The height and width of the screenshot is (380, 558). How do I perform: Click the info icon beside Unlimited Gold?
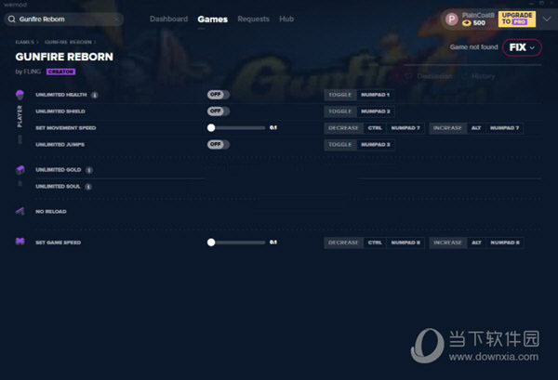[89, 170]
